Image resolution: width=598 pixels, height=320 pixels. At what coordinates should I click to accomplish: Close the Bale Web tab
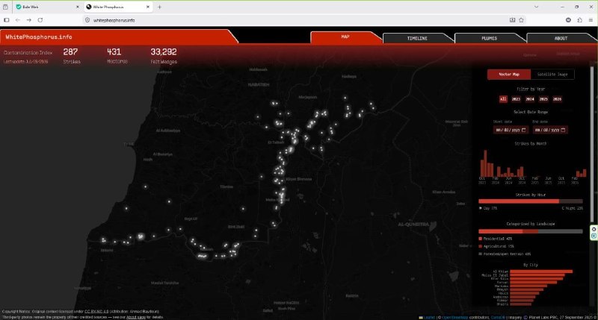tap(78, 7)
